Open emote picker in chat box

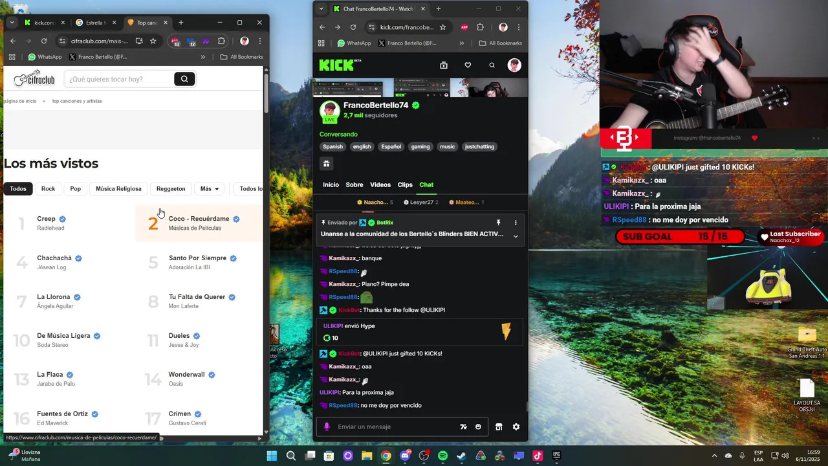(478, 427)
